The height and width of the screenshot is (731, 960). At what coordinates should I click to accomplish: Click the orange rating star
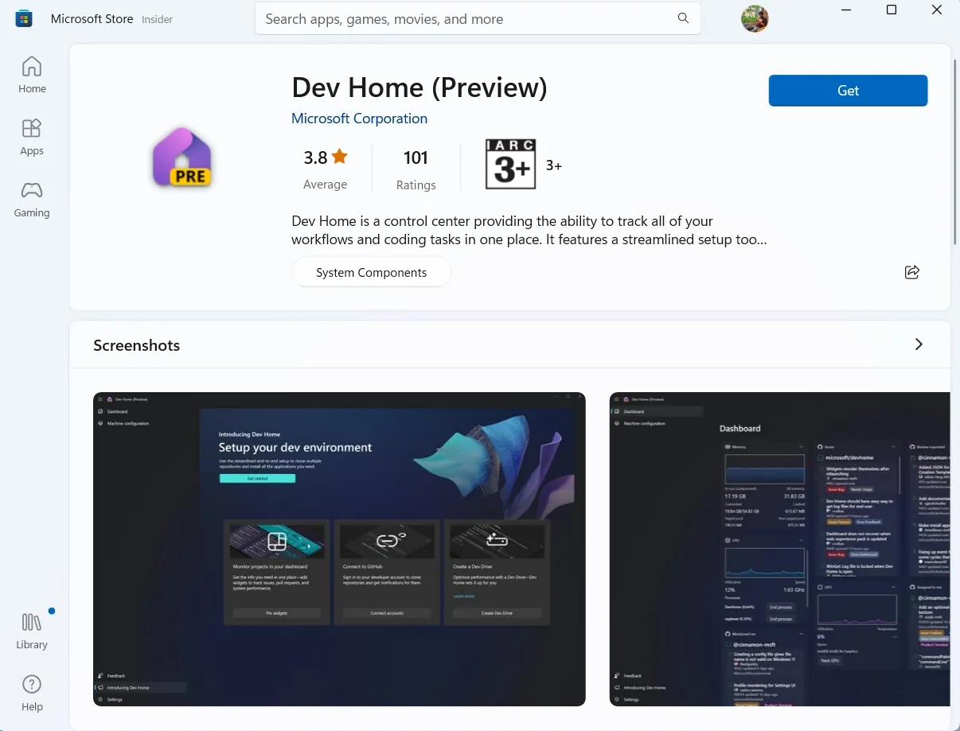(x=340, y=157)
